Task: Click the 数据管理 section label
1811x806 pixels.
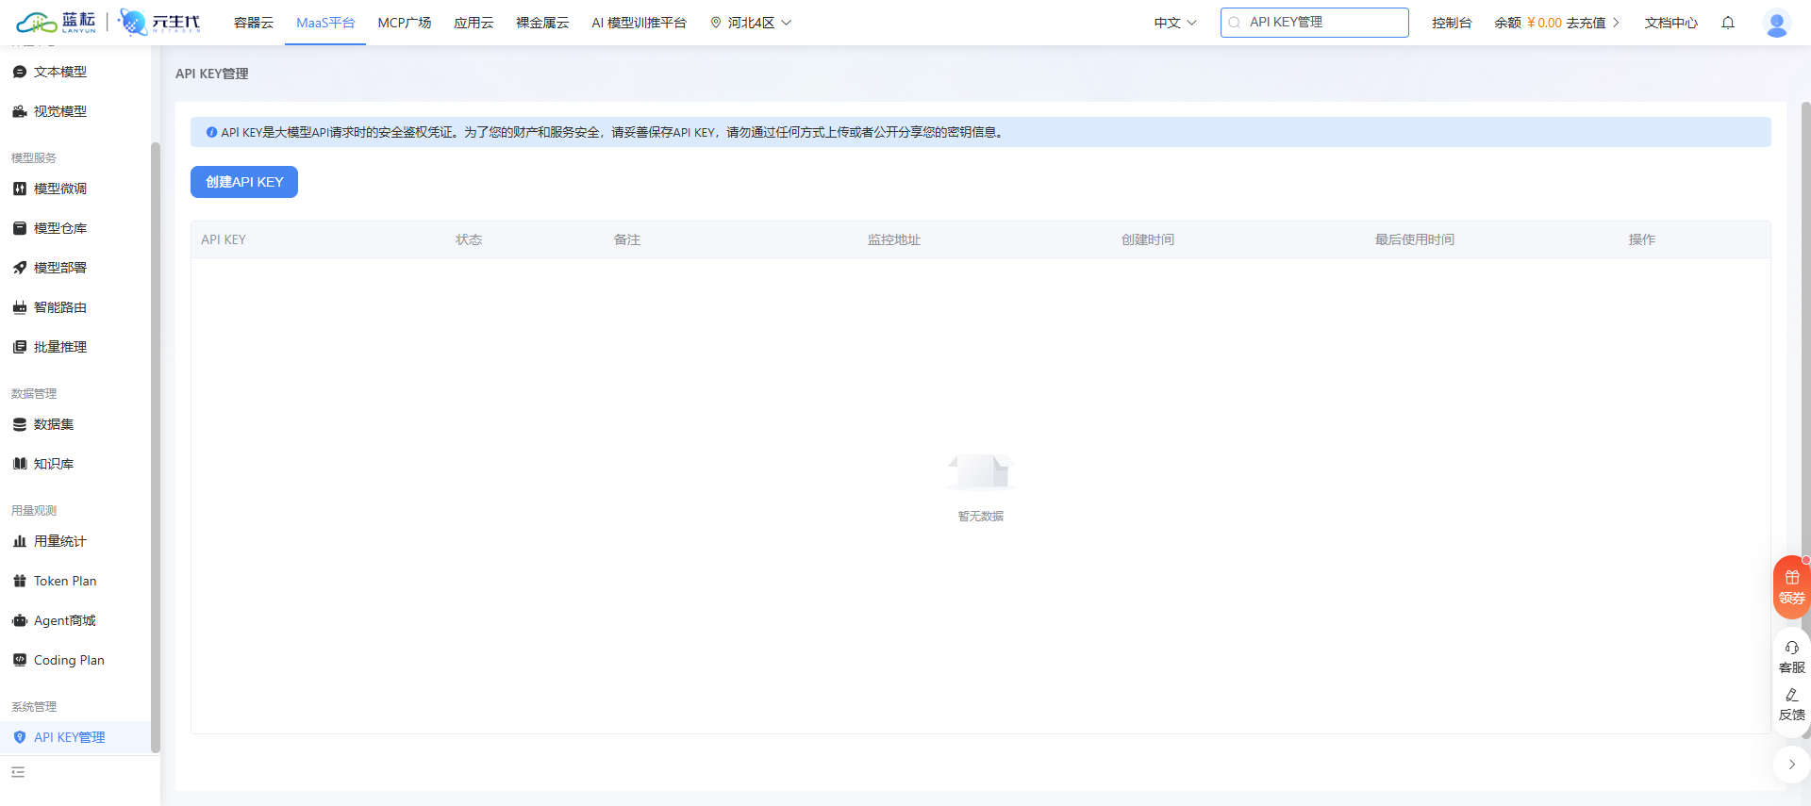Action: pyautogui.click(x=34, y=393)
